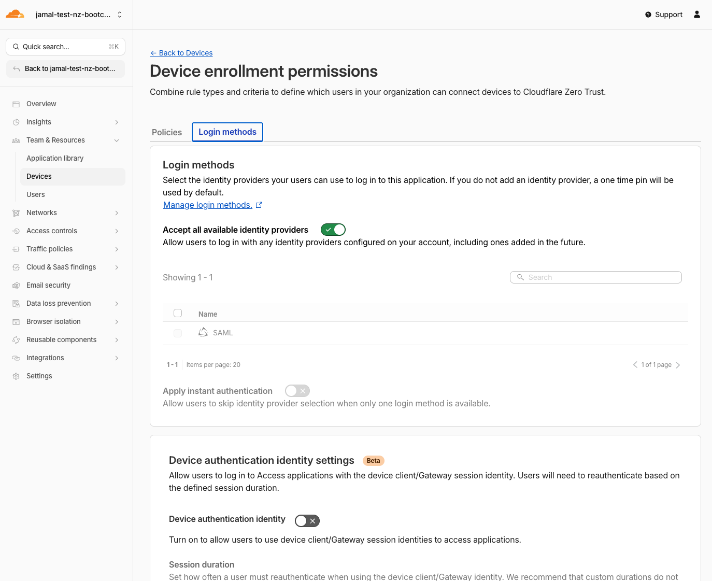Click the Browser isolation icon

(16, 322)
